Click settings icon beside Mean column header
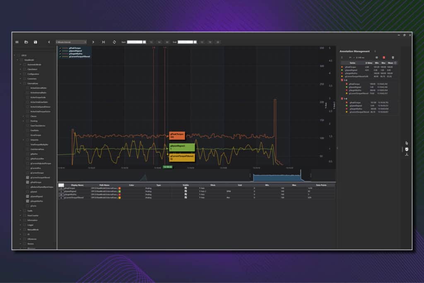This screenshot has width=424, height=283. pos(395,63)
